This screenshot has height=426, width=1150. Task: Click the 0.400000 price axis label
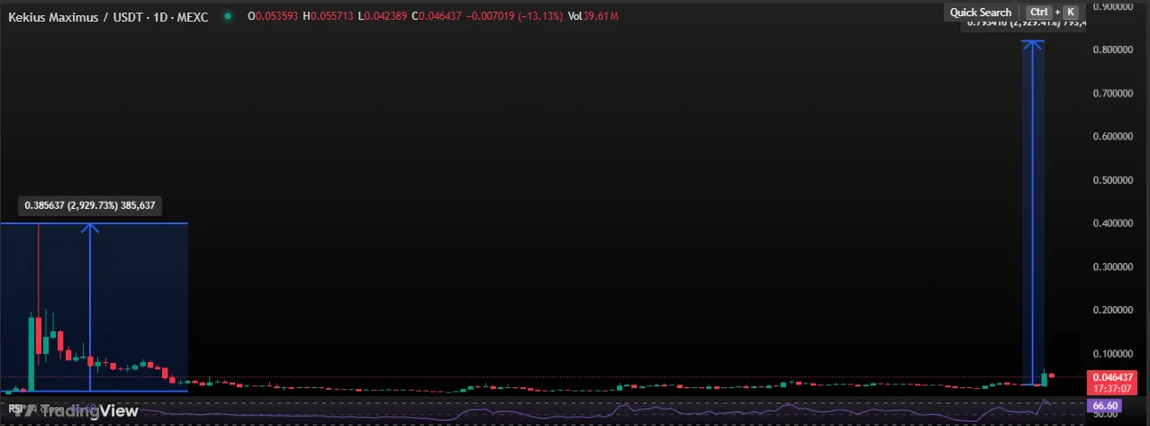pos(1114,223)
